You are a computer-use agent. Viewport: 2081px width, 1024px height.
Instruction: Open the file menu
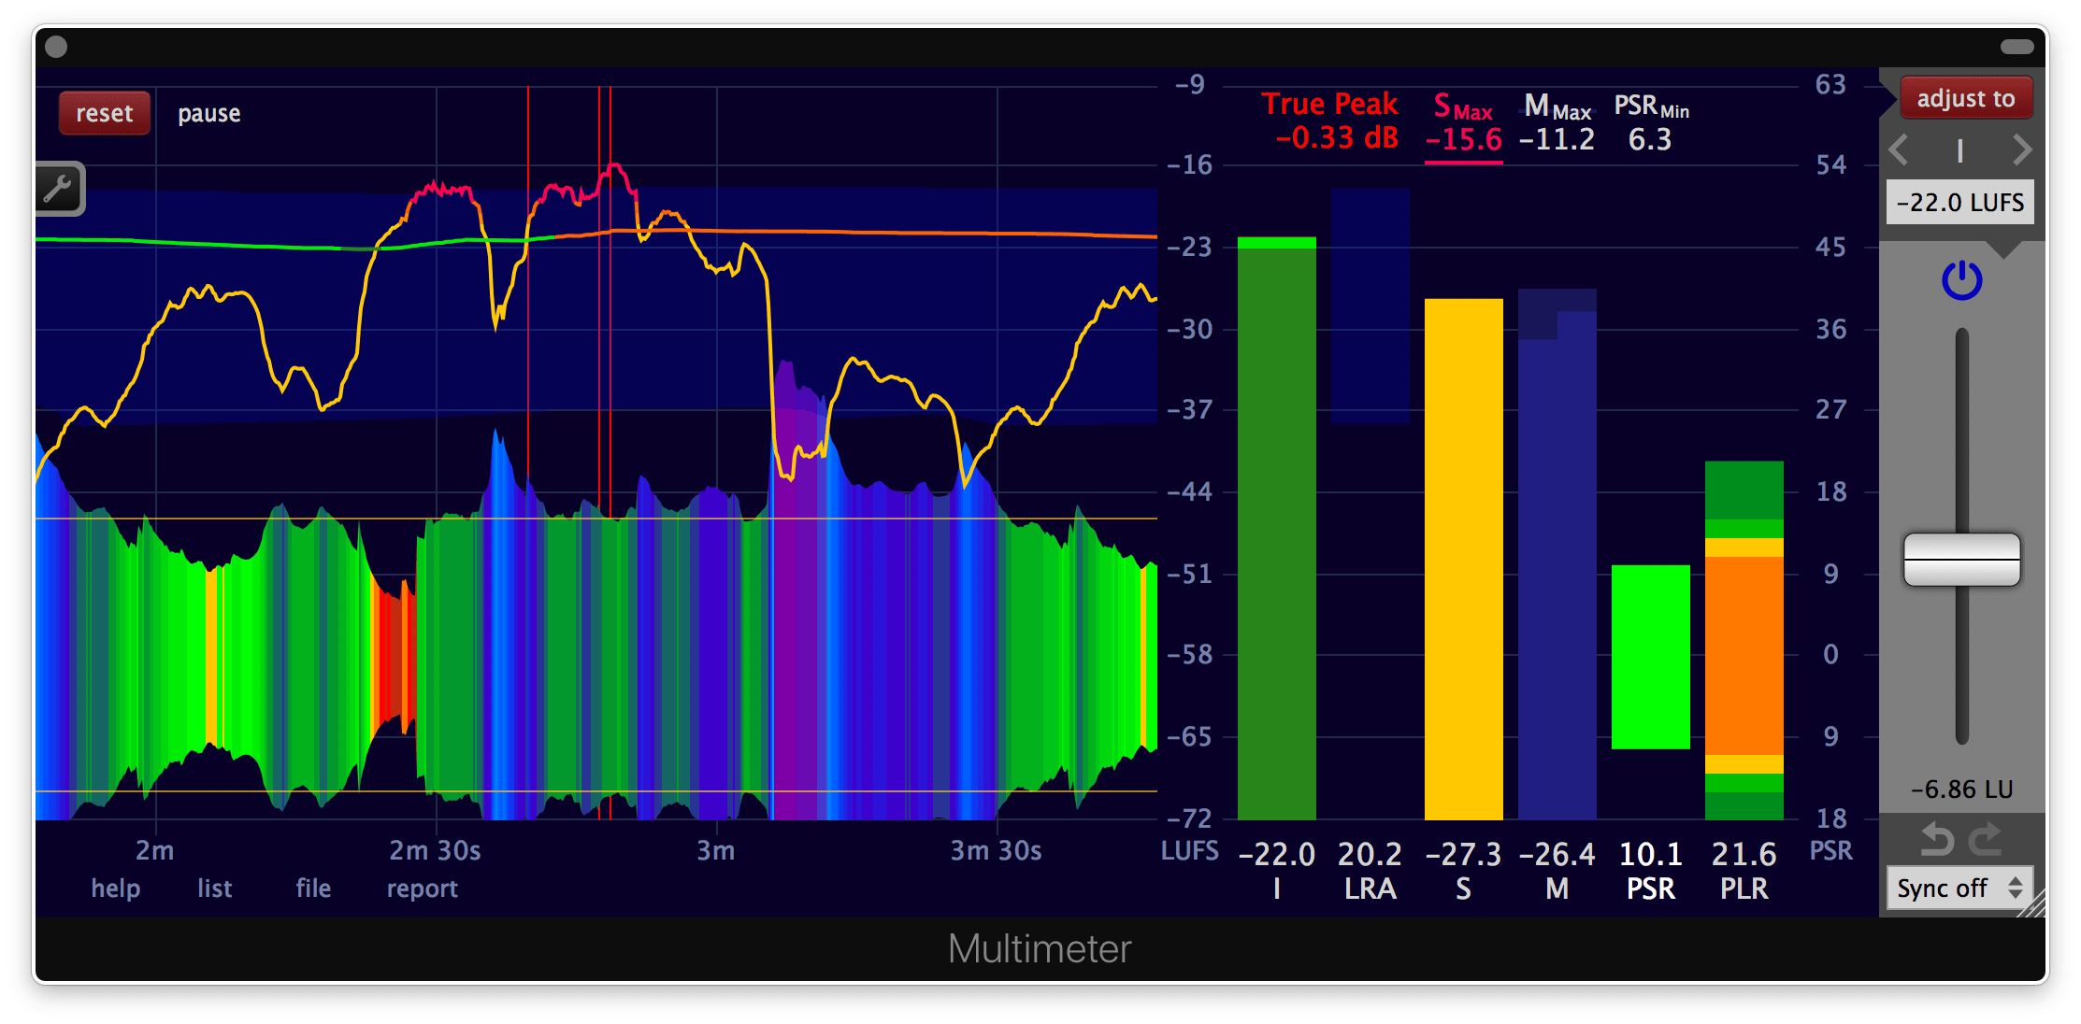[x=311, y=889]
